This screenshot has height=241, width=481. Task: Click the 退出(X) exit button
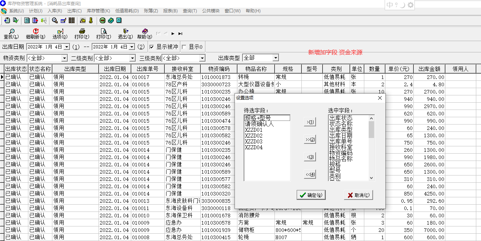point(125,34)
